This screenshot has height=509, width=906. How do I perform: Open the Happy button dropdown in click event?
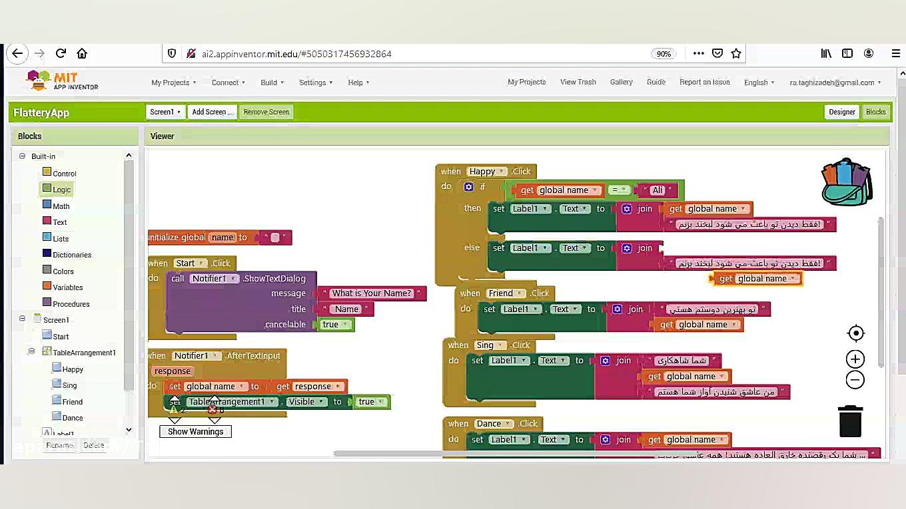(487, 172)
